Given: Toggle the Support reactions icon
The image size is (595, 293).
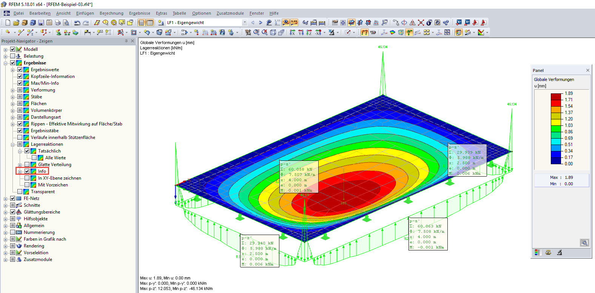Looking at the screenshot, I should click(x=409, y=32).
